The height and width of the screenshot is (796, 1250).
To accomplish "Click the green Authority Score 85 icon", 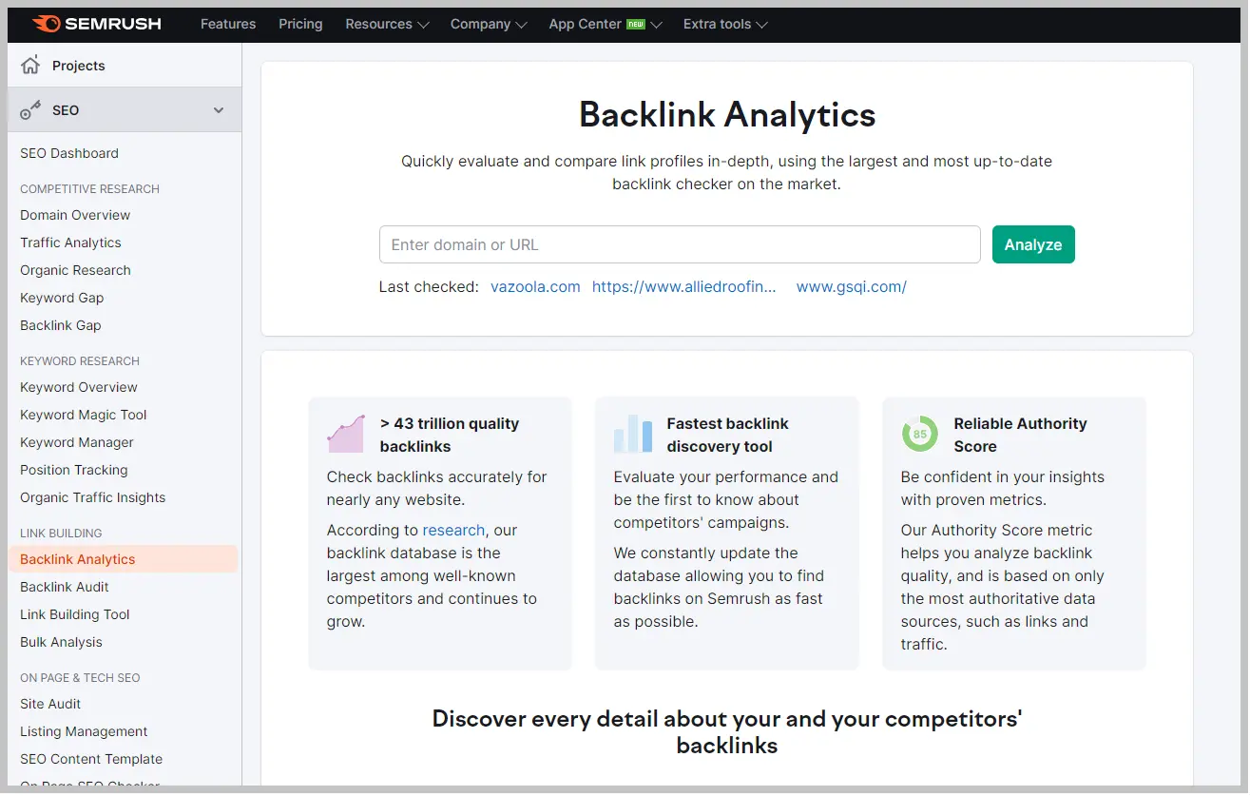I will [x=919, y=434].
